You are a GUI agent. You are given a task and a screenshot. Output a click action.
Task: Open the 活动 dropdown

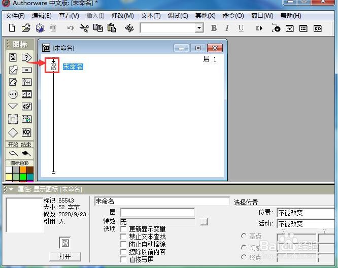coord(306,224)
